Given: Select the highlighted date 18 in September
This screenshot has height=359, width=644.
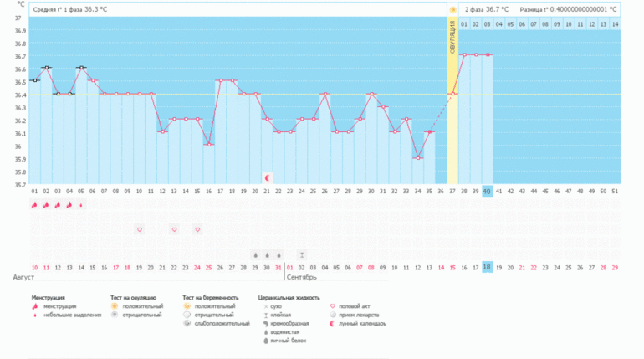Looking at the screenshot, I should point(487,266).
